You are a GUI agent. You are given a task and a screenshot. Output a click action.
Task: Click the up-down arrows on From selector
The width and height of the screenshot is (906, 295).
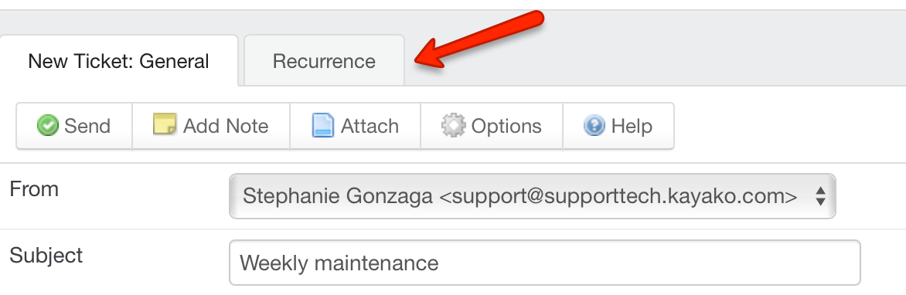click(x=820, y=196)
